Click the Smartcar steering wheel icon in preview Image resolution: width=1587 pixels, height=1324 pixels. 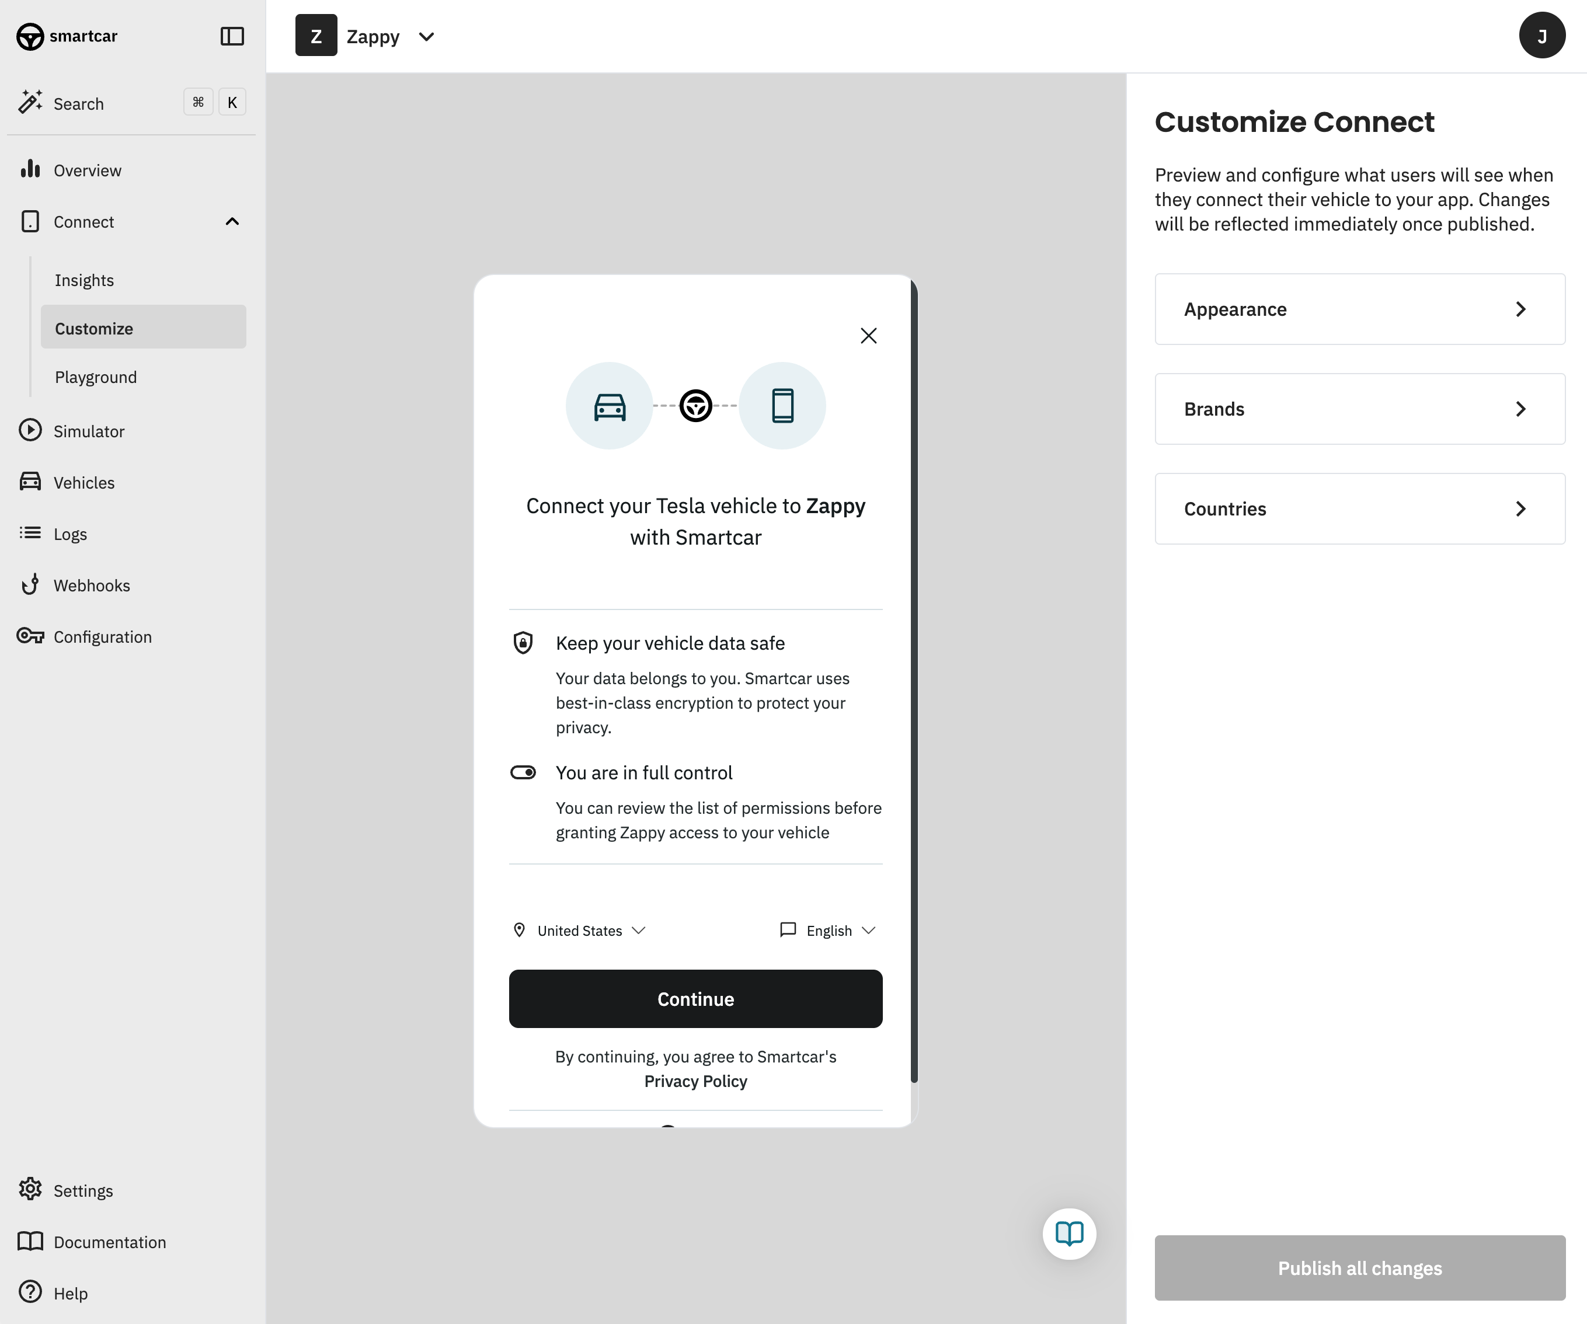(695, 406)
